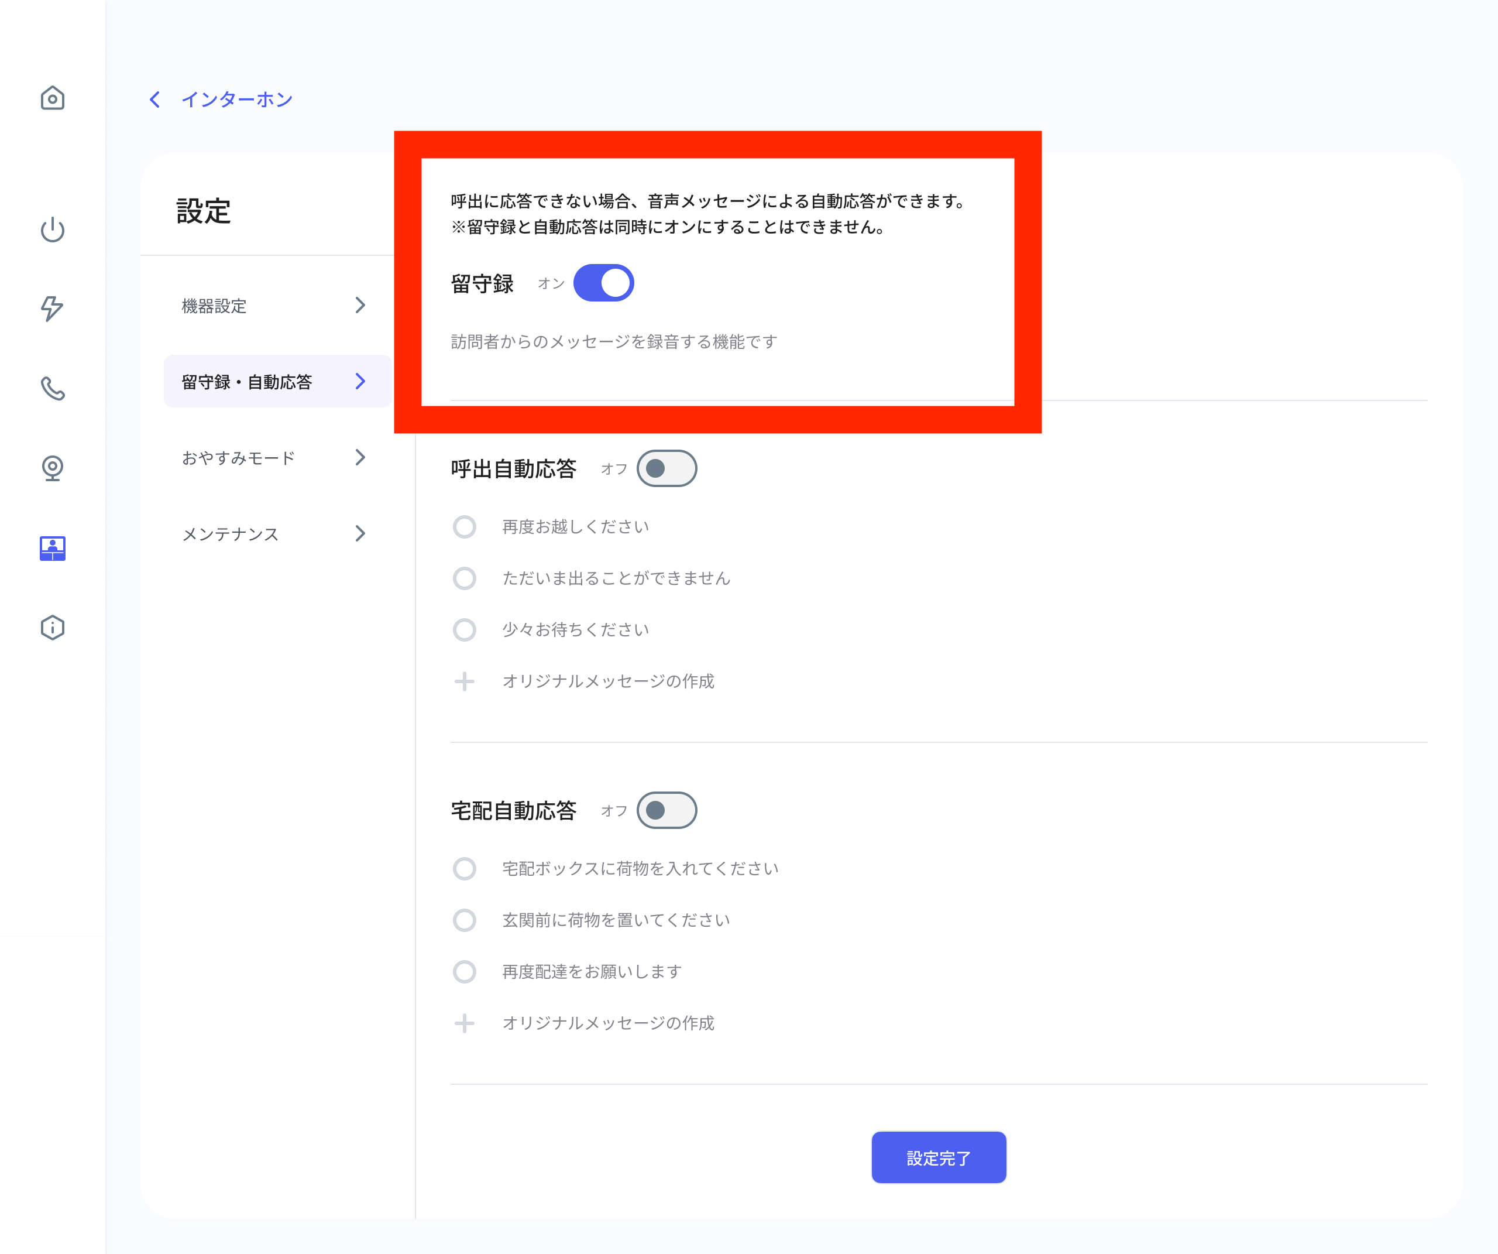The width and height of the screenshot is (1498, 1254).
Task: Open the おやすみモード menu item
Action: coord(277,457)
